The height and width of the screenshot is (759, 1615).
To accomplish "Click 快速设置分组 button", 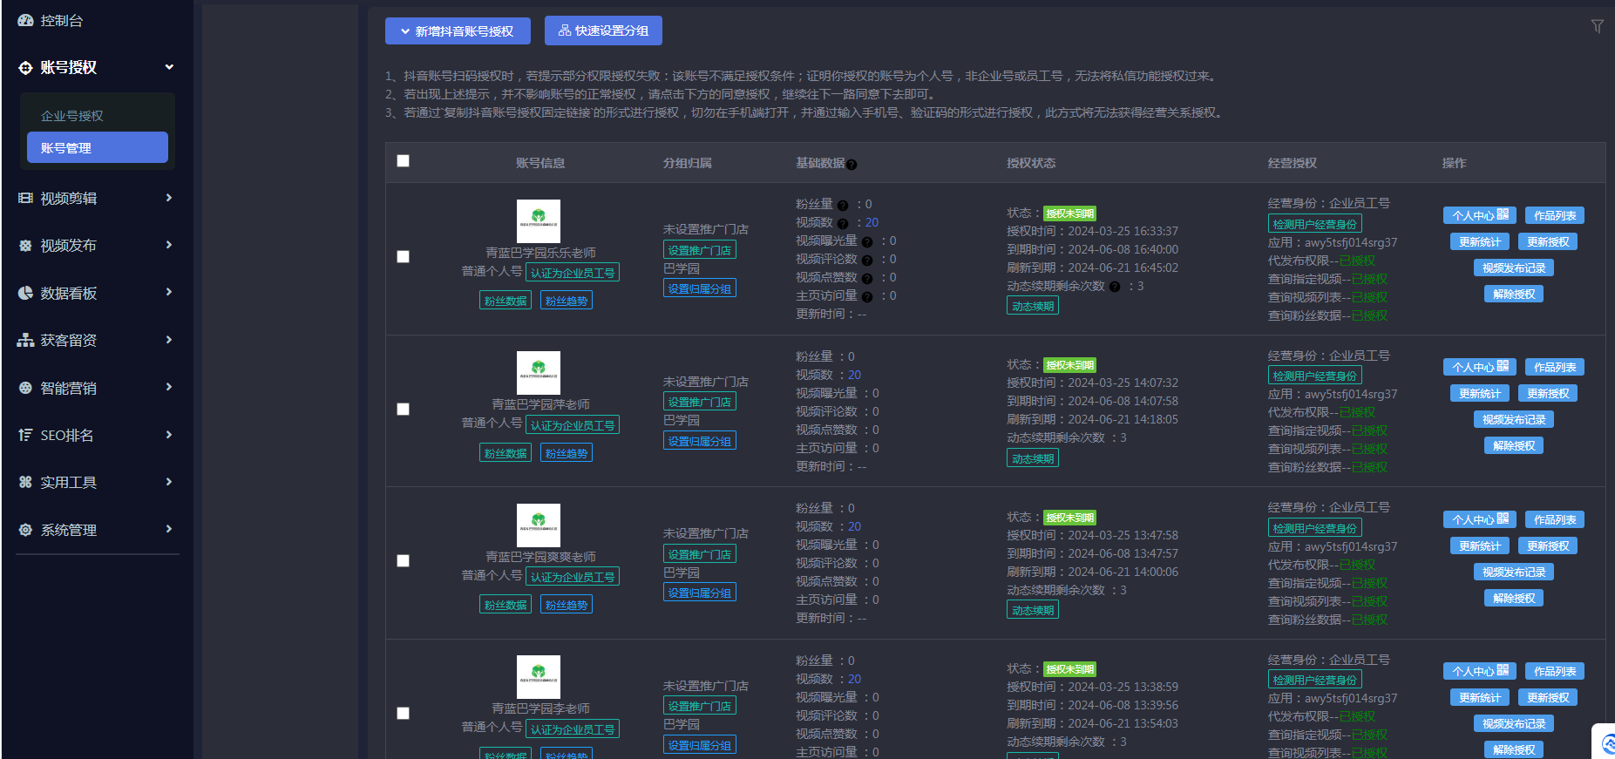I will point(603,30).
